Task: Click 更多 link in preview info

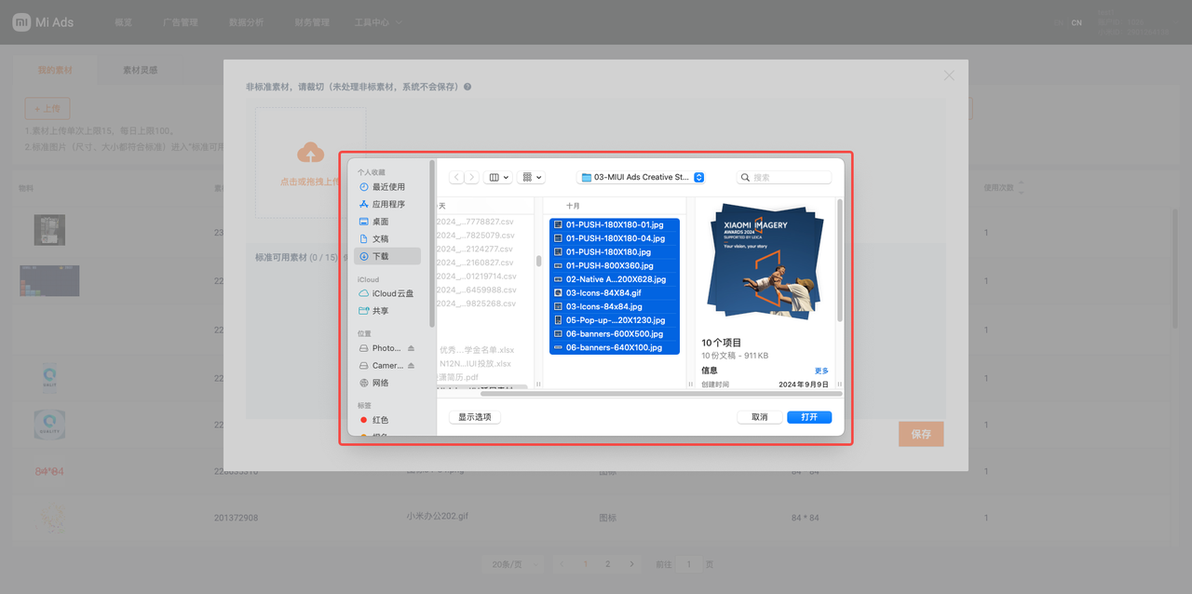Action: [821, 371]
